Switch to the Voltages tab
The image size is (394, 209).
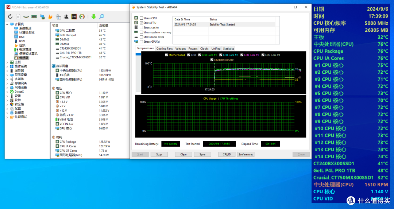click(181, 49)
